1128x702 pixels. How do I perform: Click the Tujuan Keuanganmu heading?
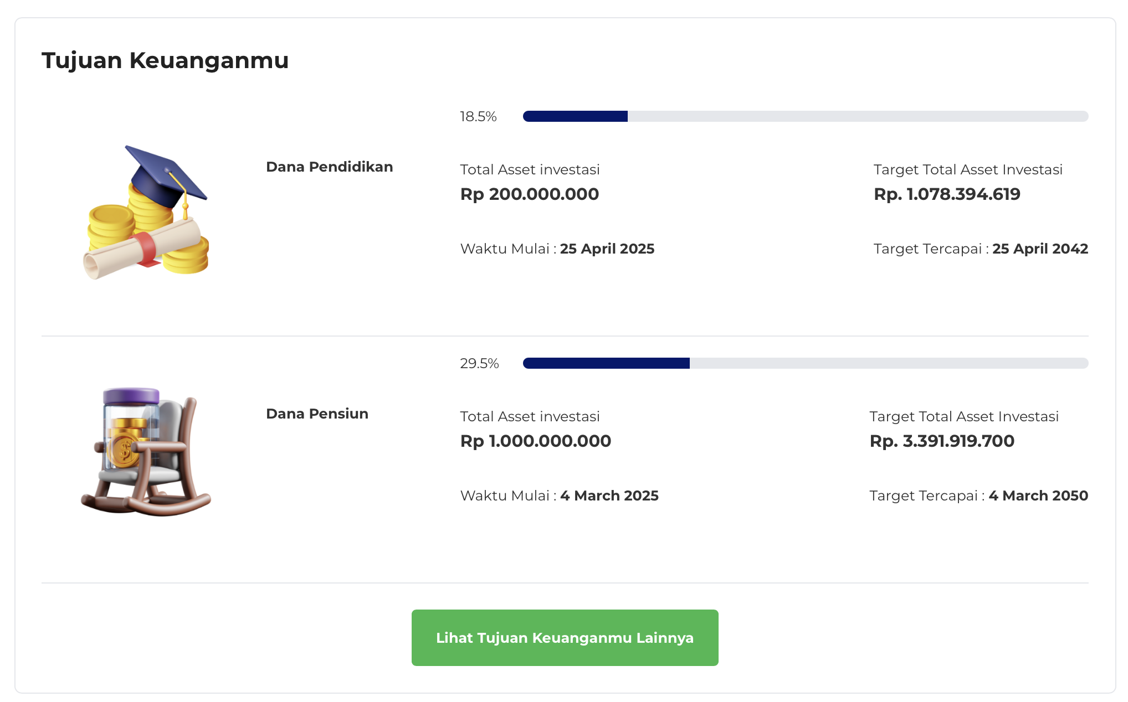(165, 60)
